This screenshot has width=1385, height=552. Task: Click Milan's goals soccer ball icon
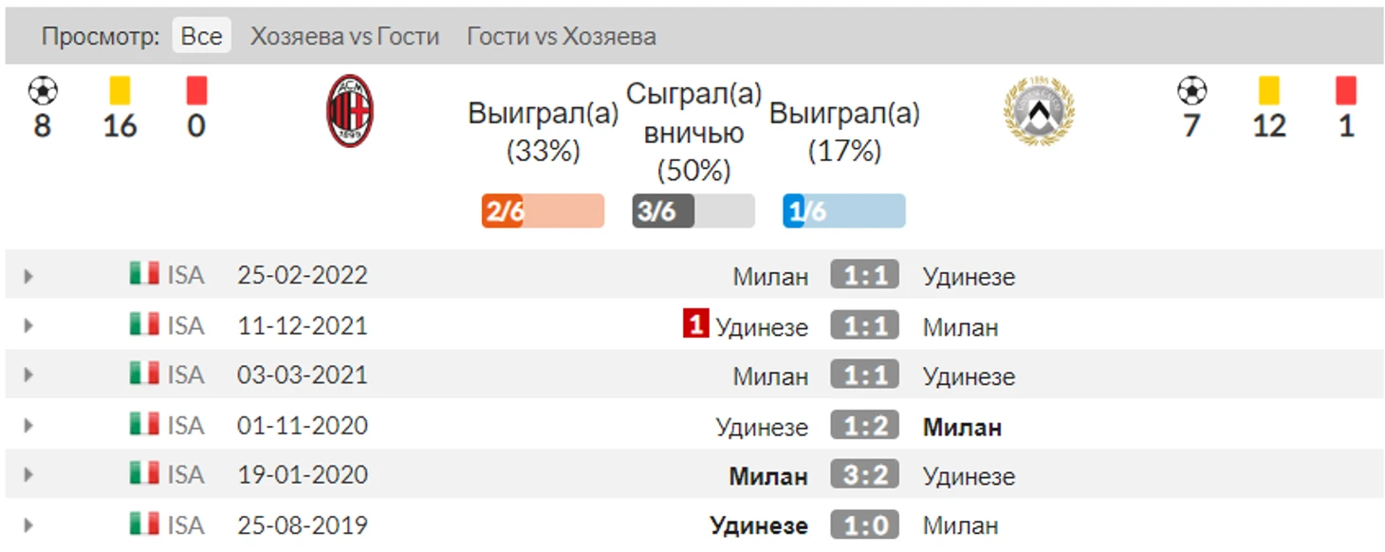coord(43,91)
